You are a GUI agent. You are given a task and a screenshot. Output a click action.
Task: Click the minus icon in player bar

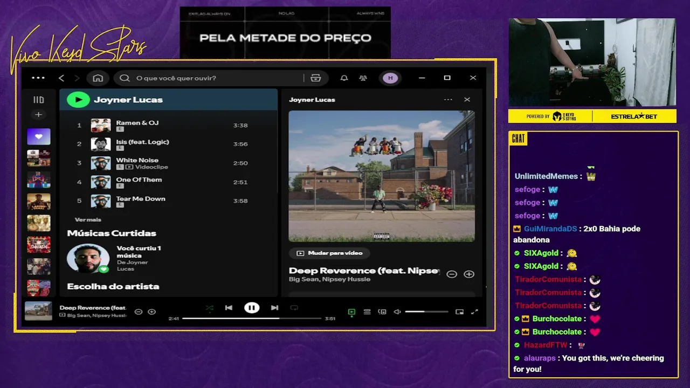tap(138, 311)
